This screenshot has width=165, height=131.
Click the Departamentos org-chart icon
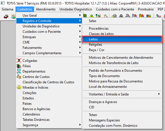point(19,71)
